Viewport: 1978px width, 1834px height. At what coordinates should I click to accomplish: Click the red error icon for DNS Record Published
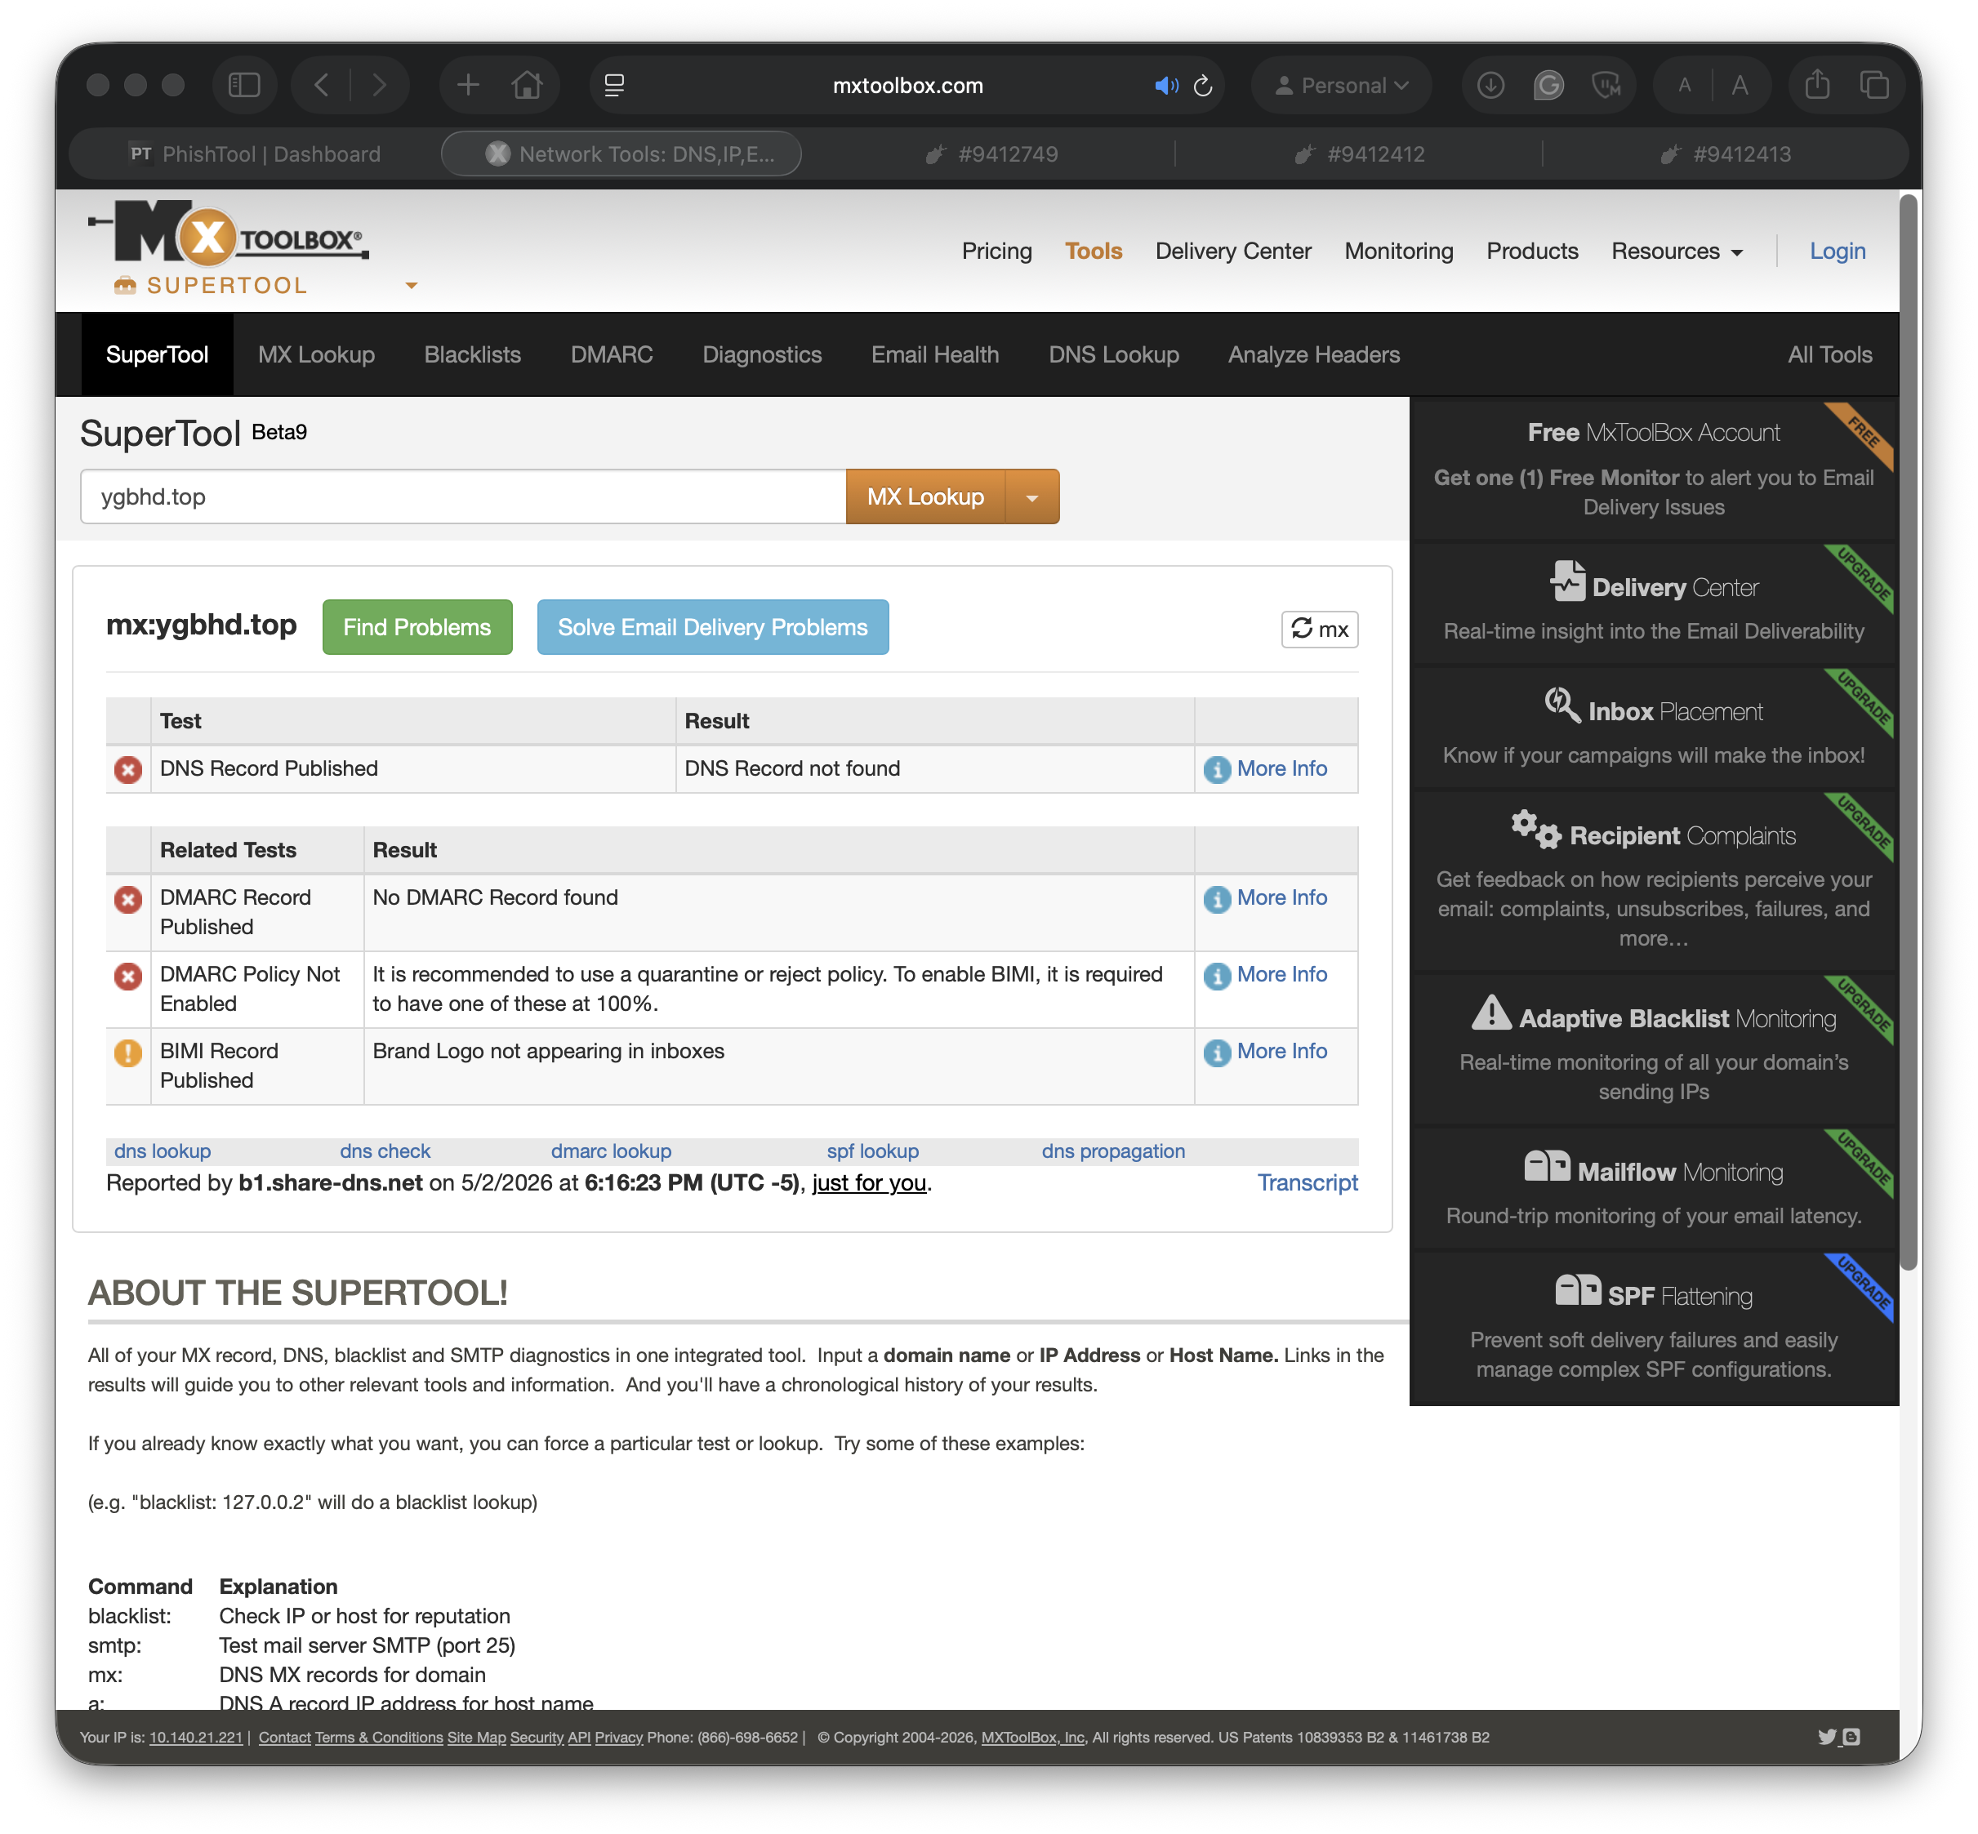click(x=128, y=769)
